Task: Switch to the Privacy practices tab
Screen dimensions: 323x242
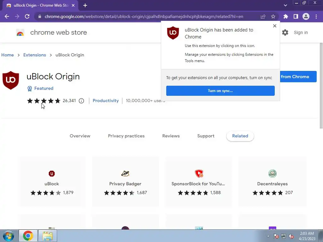Action: pyautogui.click(x=126, y=136)
